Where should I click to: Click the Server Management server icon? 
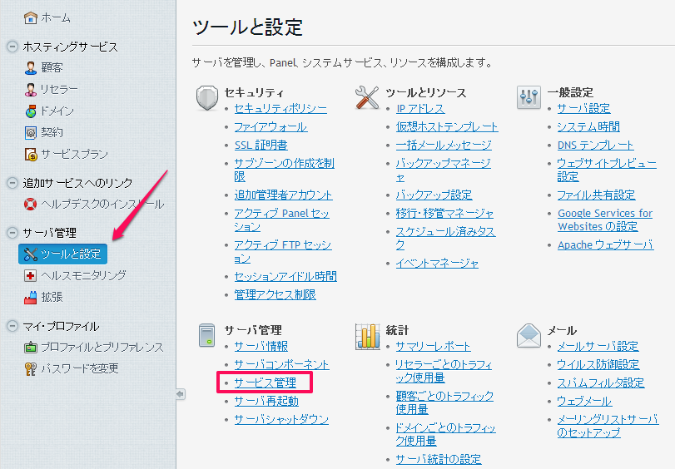coord(207,335)
